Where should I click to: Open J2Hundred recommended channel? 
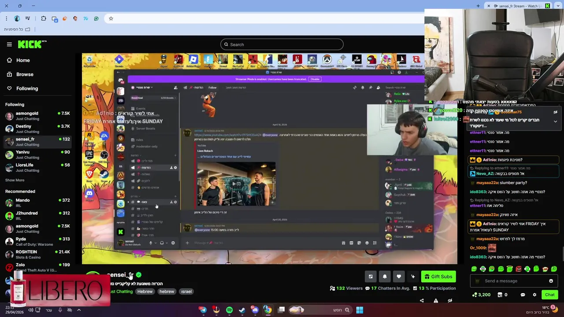pyautogui.click(x=37, y=216)
